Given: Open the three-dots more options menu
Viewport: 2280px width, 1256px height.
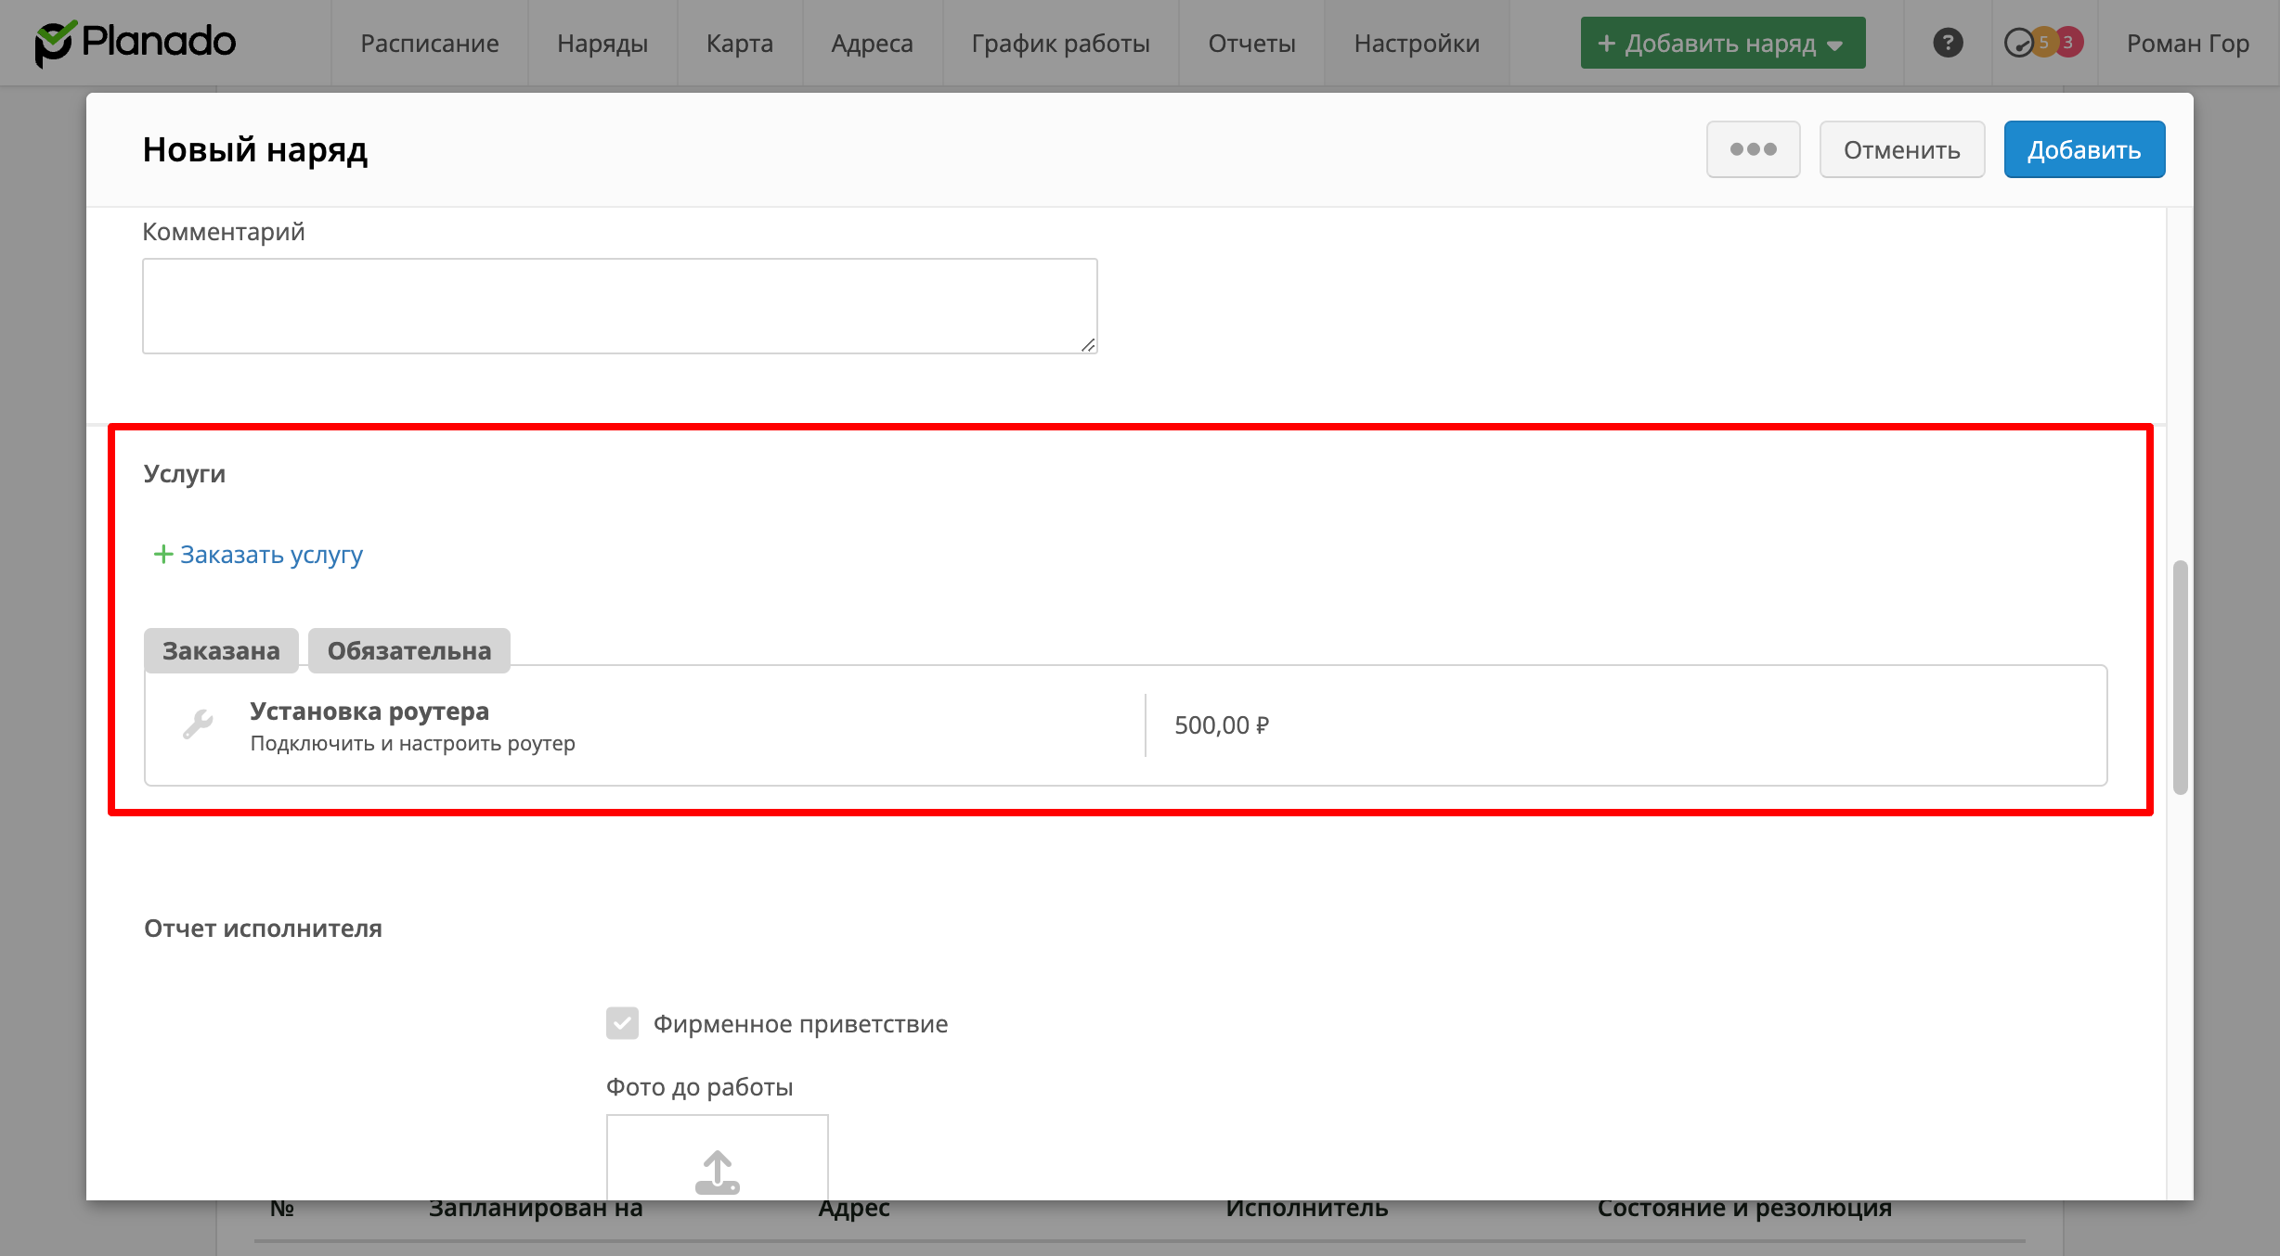Looking at the screenshot, I should (1753, 149).
